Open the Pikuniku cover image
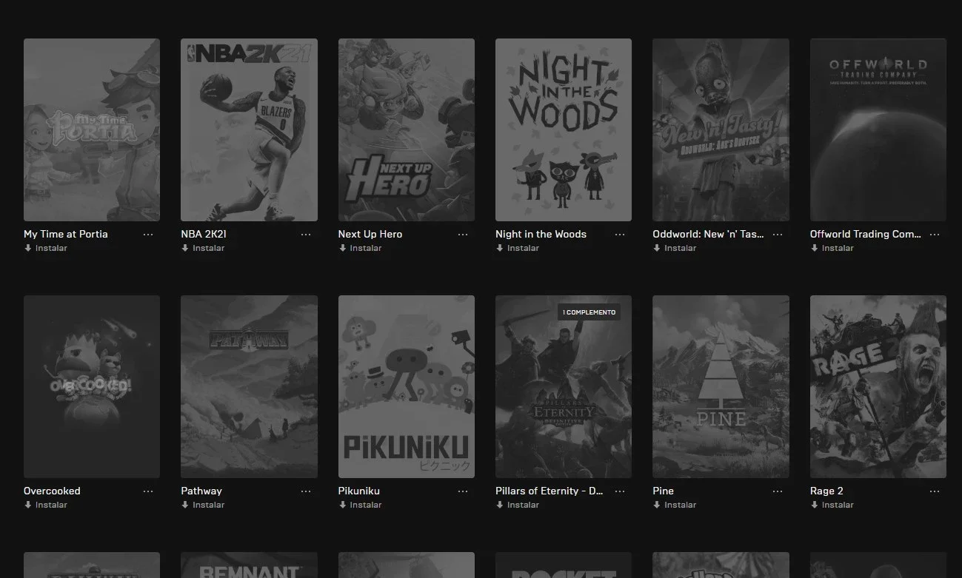962x578 pixels. click(x=407, y=386)
